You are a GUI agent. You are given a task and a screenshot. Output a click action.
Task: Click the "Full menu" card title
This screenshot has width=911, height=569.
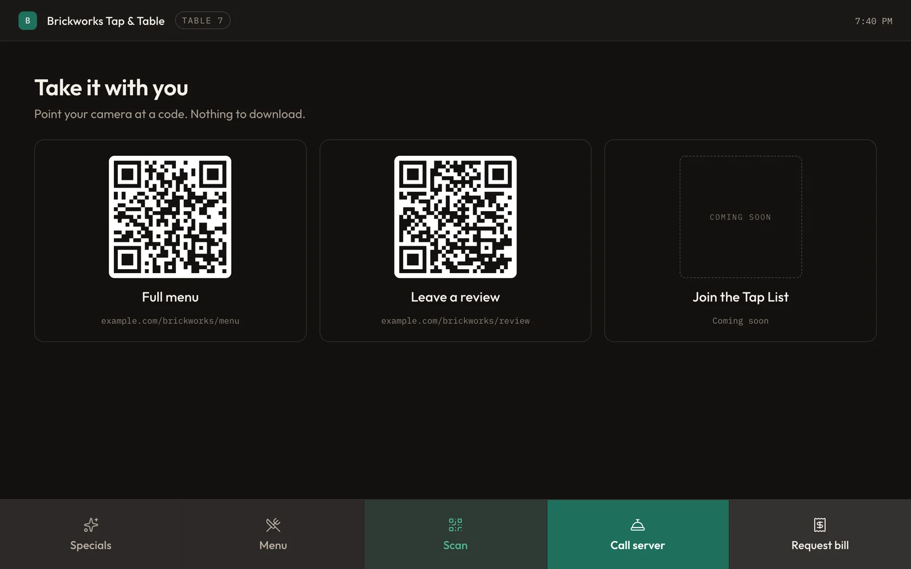[170, 297]
